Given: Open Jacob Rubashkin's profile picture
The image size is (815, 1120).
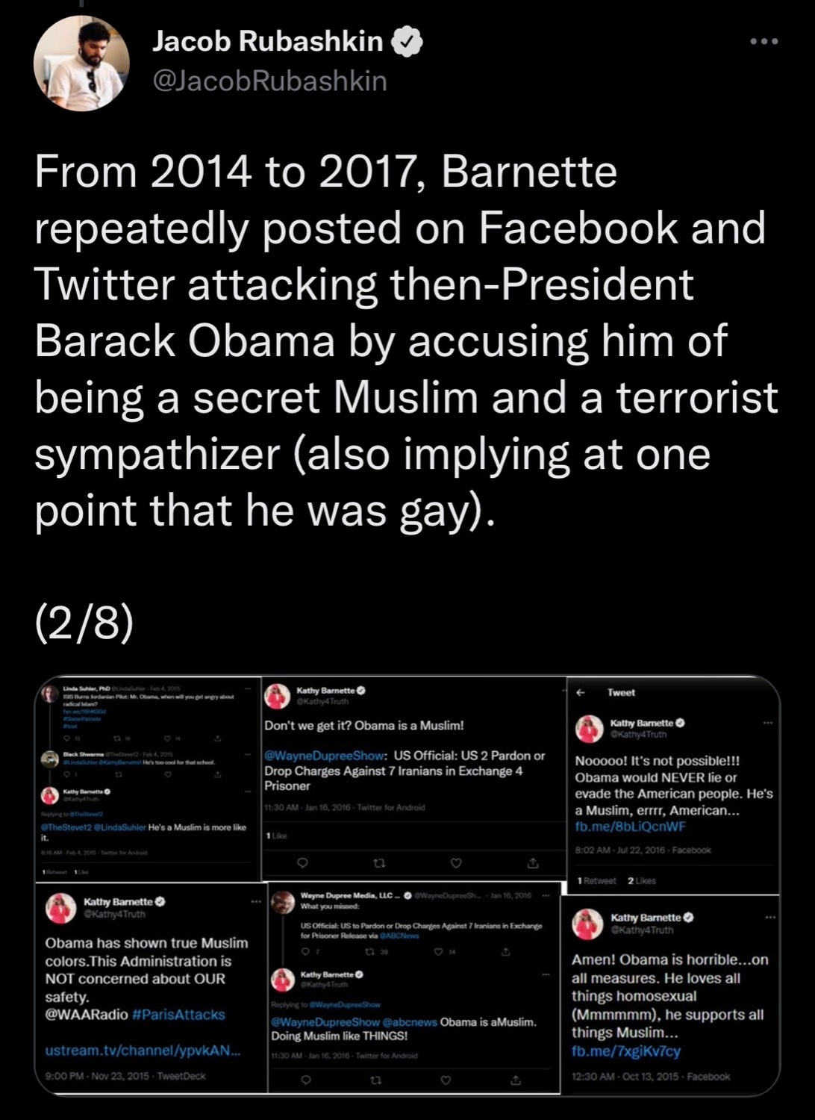Looking at the screenshot, I should [x=81, y=63].
